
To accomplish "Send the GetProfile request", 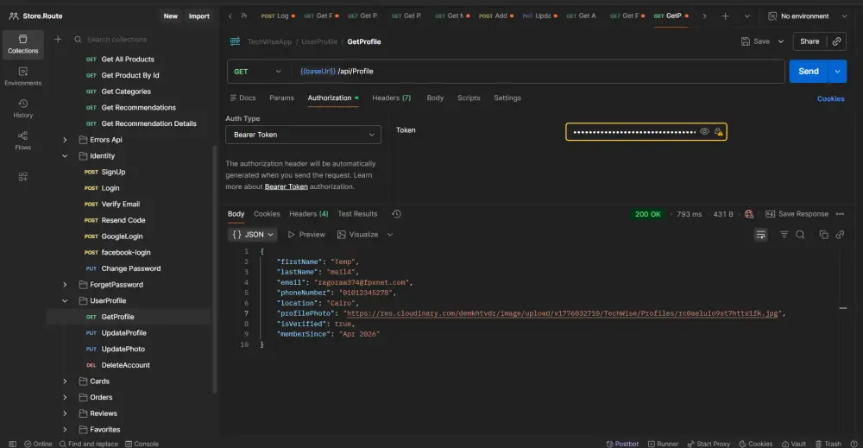I will pyautogui.click(x=809, y=71).
